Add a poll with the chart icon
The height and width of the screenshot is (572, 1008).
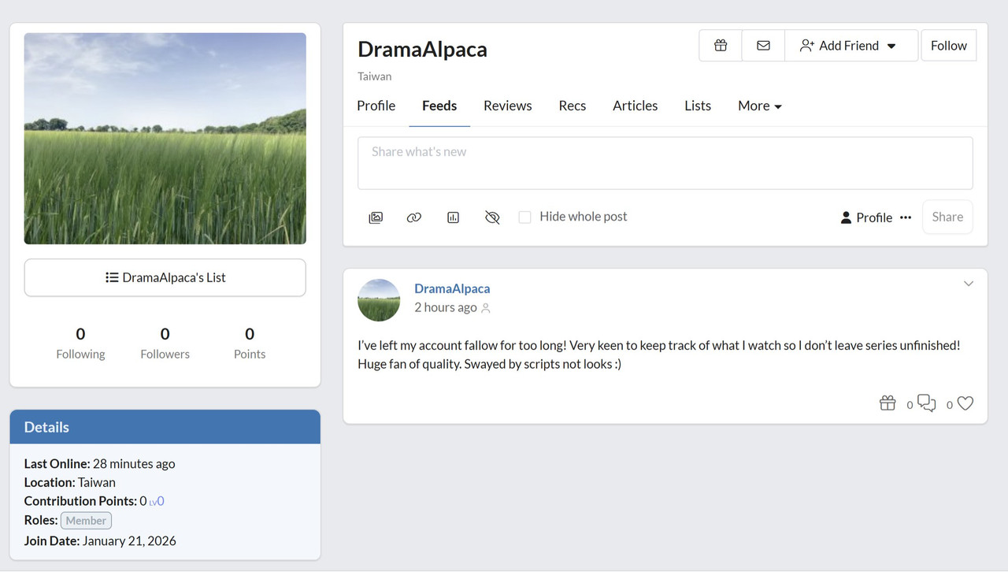(453, 217)
